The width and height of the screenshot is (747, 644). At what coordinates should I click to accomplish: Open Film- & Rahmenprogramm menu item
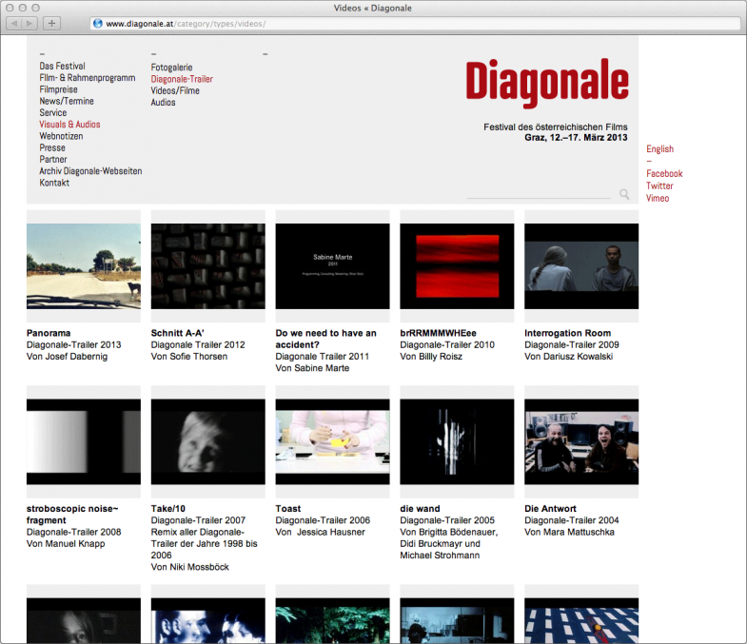pyautogui.click(x=88, y=78)
